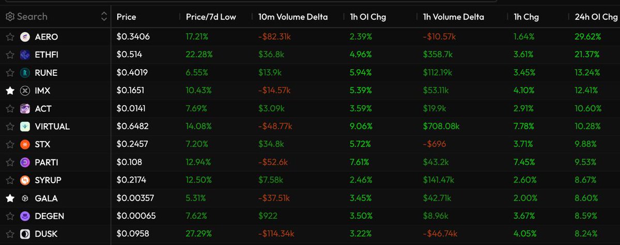Image resolution: width=620 pixels, height=245 pixels.
Task: Star the PARTI row as favorite
Action: [x=10, y=162]
